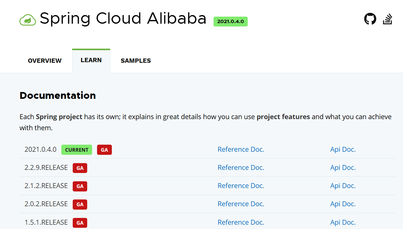The image size is (403, 229).
Task: Open Api Doc. for 2.0.2.RELEASE
Action: coord(343,204)
